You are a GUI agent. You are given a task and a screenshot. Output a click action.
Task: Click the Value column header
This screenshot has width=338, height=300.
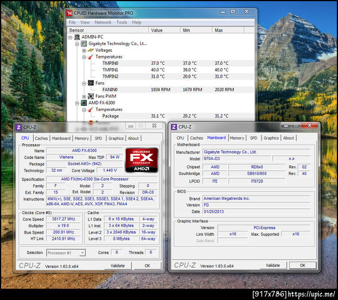click(164, 30)
